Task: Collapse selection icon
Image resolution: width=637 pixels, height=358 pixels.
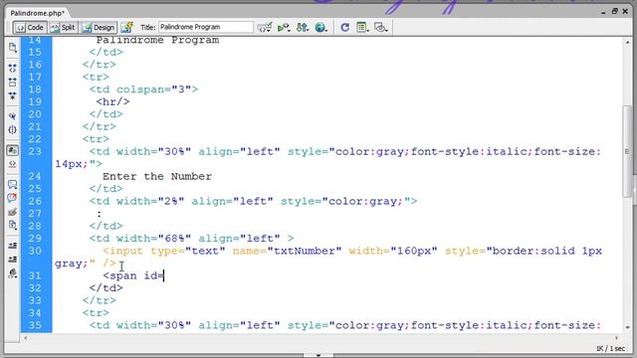Action: (x=13, y=82)
